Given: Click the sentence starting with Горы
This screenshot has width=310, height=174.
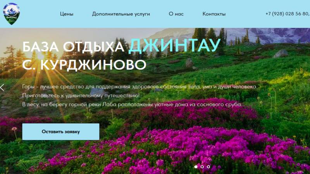Looking at the screenshot, I should (139, 87).
